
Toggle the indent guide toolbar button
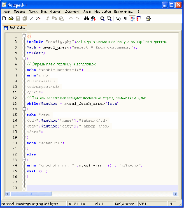(x=133, y=18)
